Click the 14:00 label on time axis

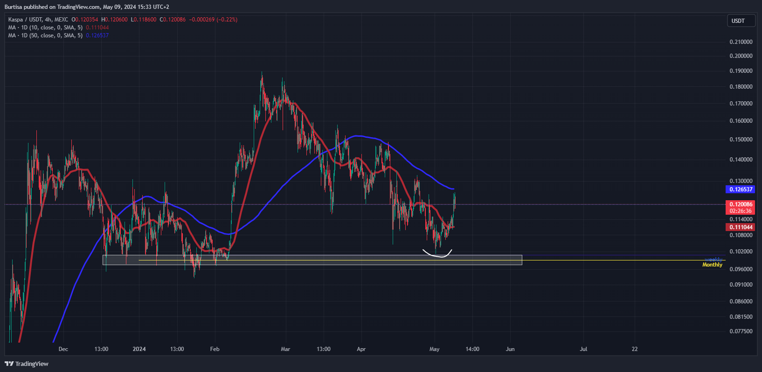tap(472, 349)
